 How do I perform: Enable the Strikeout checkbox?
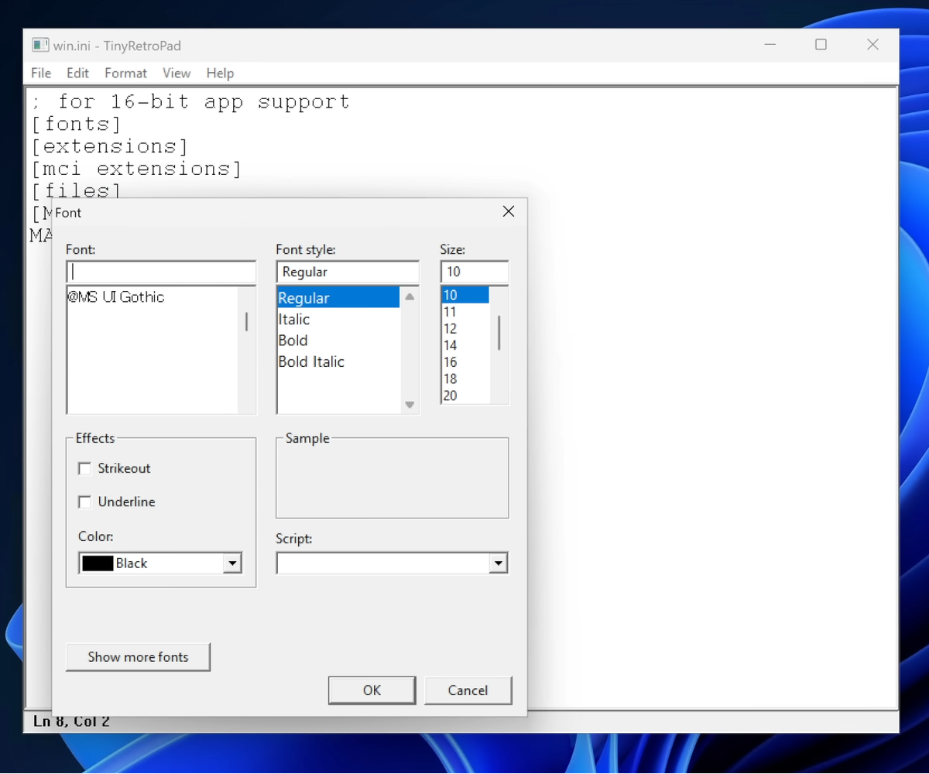85,468
